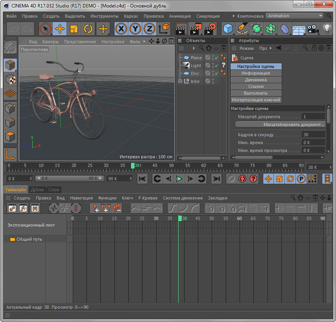Toggle visibility dots of bike object
Screen dimensions: 336x322
click(213, 81)
